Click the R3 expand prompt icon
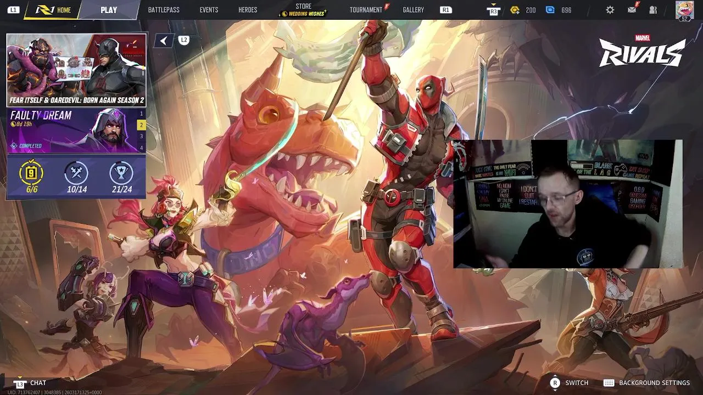This screenshot has height=395, width=703. (493, 10)
